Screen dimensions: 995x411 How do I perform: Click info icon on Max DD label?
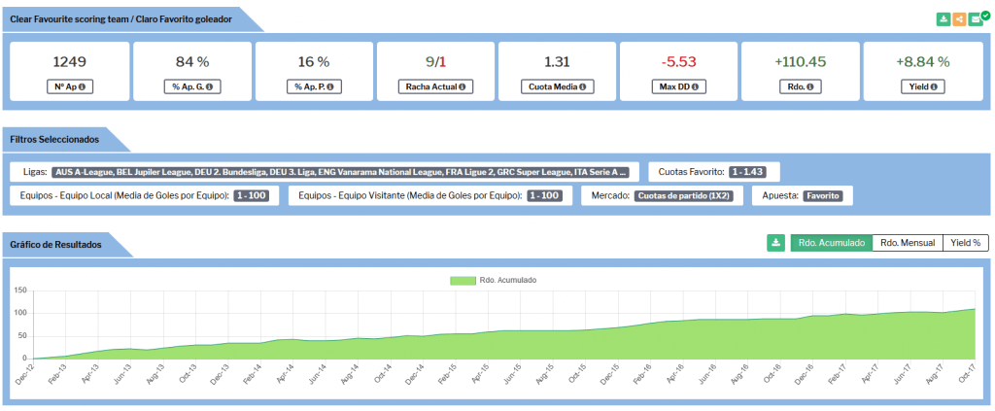click(x=696, y=86)
